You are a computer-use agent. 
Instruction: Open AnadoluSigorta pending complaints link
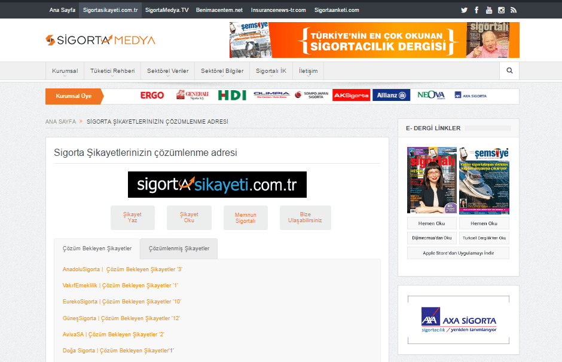122,269
